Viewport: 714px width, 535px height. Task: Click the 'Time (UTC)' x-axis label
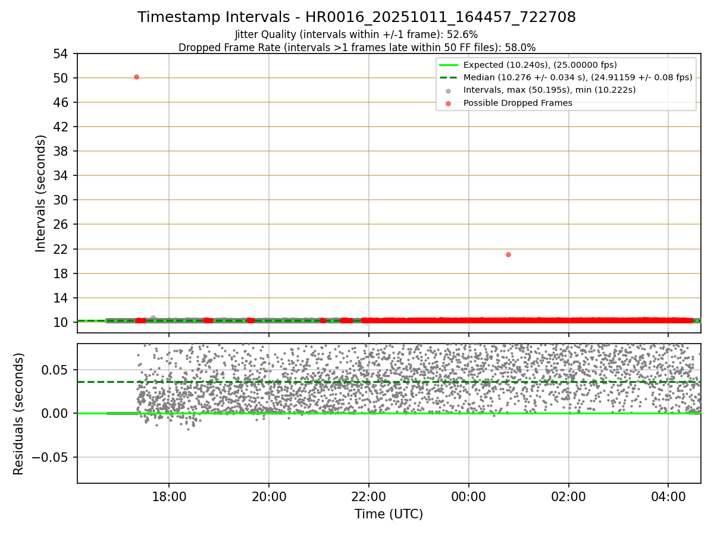pyautogui.click(x=389, y=514)
